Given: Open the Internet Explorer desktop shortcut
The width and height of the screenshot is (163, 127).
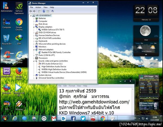Looking at the screenshot, I should [19, 57].
